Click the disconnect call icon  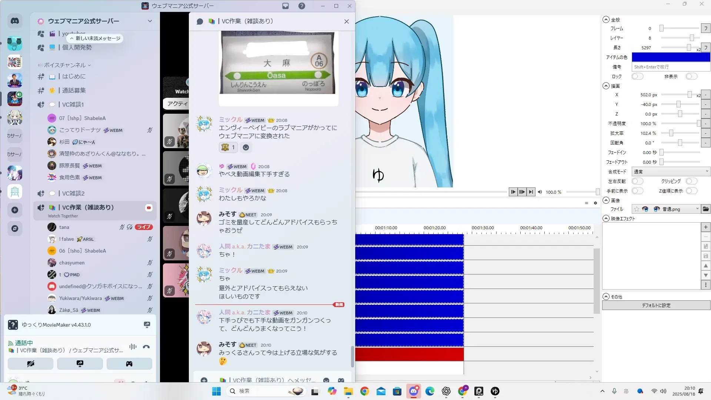tap(146, 347)
